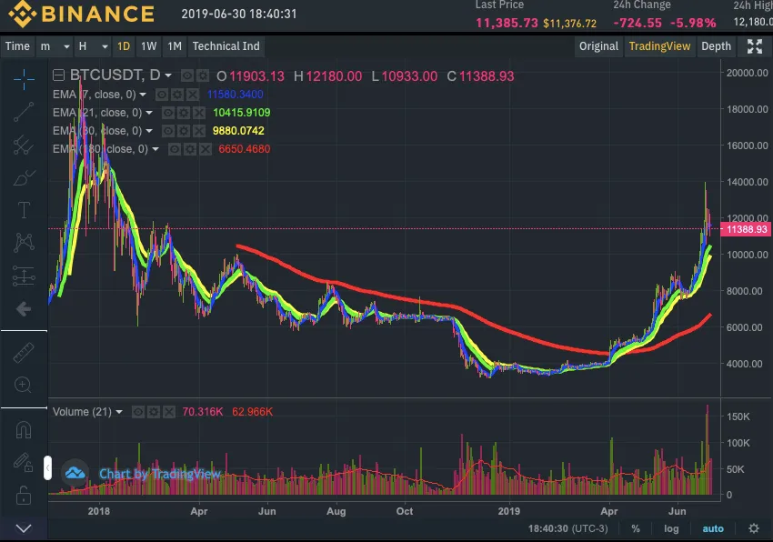Remove the EMA 180 indicator

pos(206,149)
